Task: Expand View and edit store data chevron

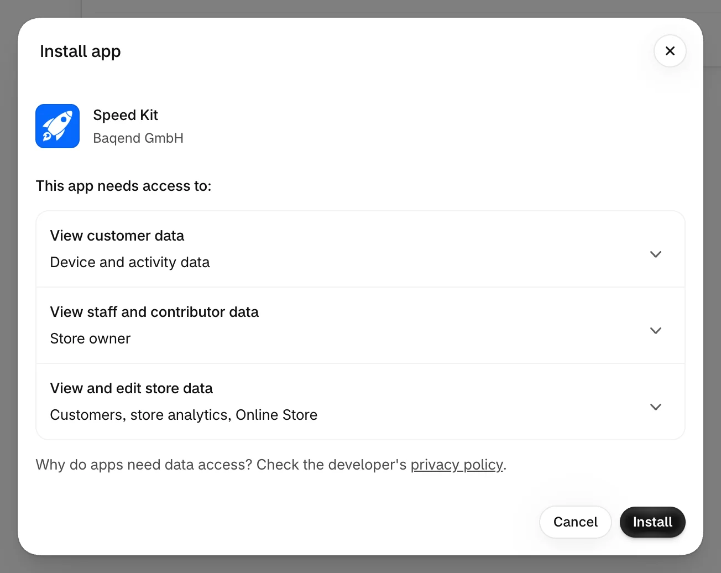Action: click(656, 407)
